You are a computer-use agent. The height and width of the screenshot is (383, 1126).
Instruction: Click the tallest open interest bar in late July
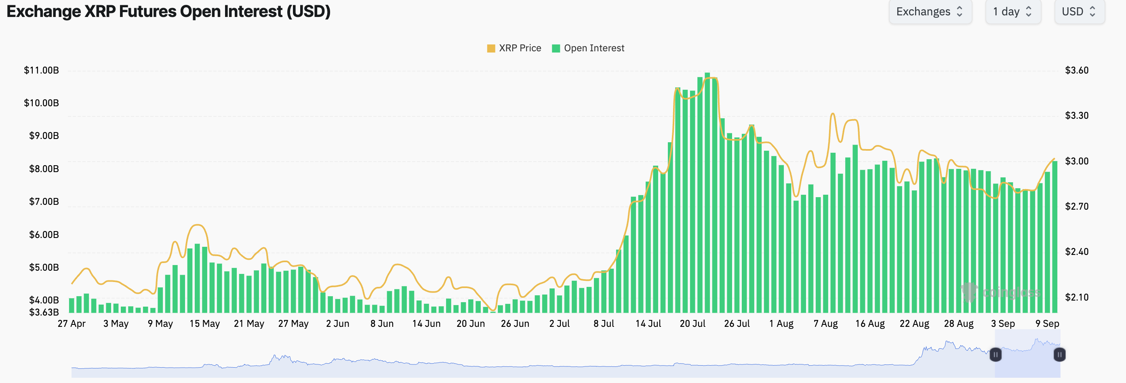click(707, 193)
